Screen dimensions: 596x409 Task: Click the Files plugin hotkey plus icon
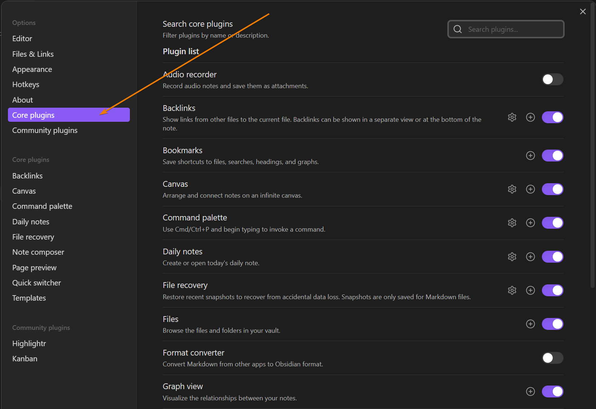(530, 324)
